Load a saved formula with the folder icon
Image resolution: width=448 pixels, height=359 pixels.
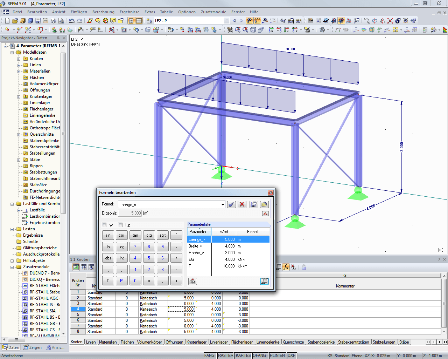[265, 204]
